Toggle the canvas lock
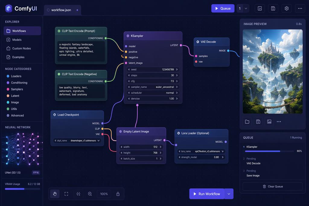The height and width of the screenshot is (206, 309). coord(118,194)
